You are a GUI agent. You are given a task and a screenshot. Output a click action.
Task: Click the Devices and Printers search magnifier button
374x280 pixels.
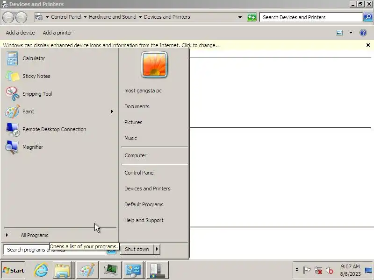[368, 17]
